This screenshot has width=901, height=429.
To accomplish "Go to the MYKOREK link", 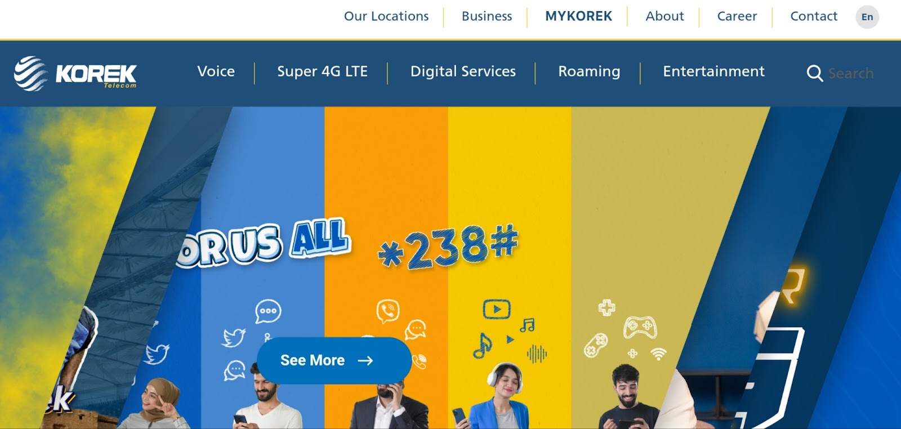I will (x=578, y=16).
